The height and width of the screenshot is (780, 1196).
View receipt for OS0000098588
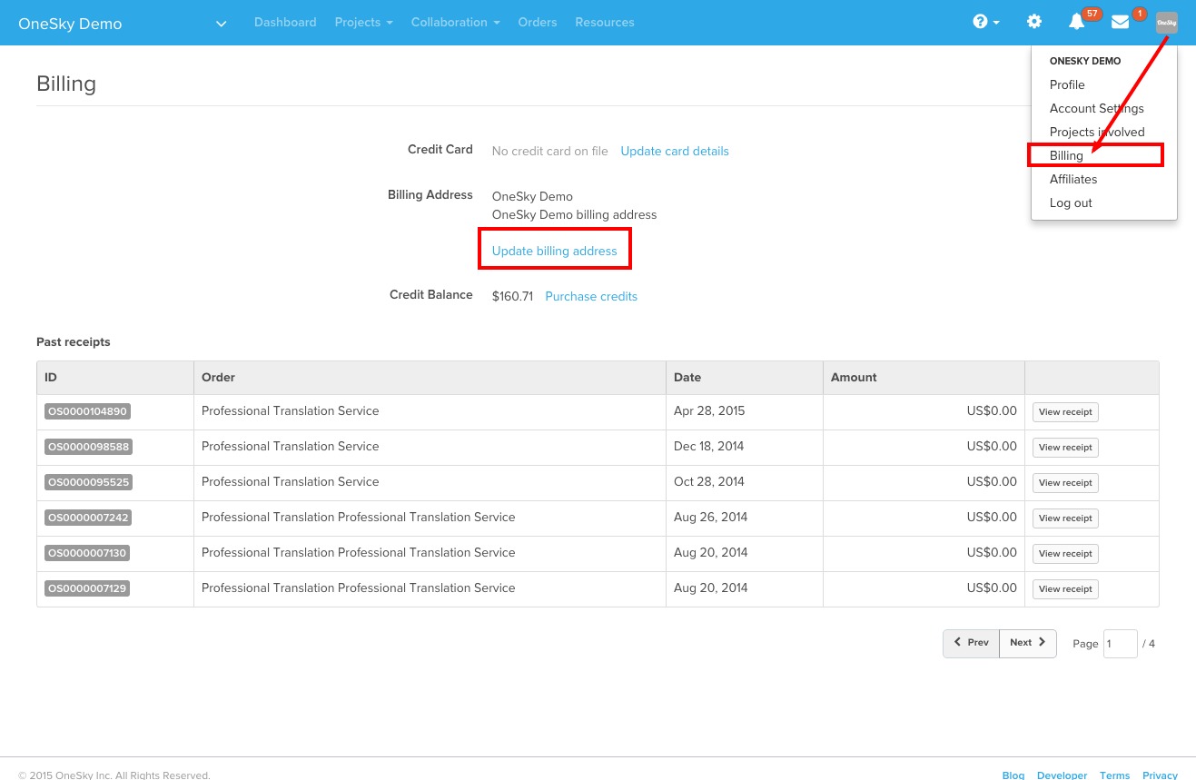click(x=1065, y=448)
